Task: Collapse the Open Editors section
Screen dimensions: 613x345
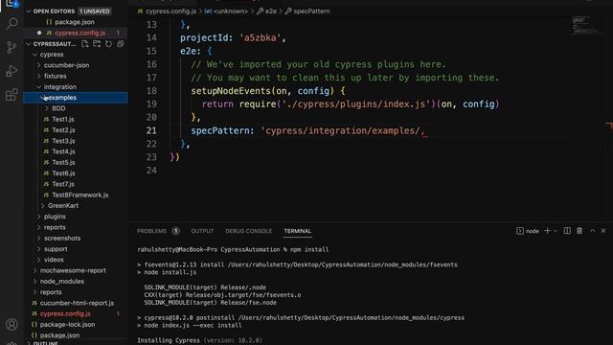Action: coord(28,11)
